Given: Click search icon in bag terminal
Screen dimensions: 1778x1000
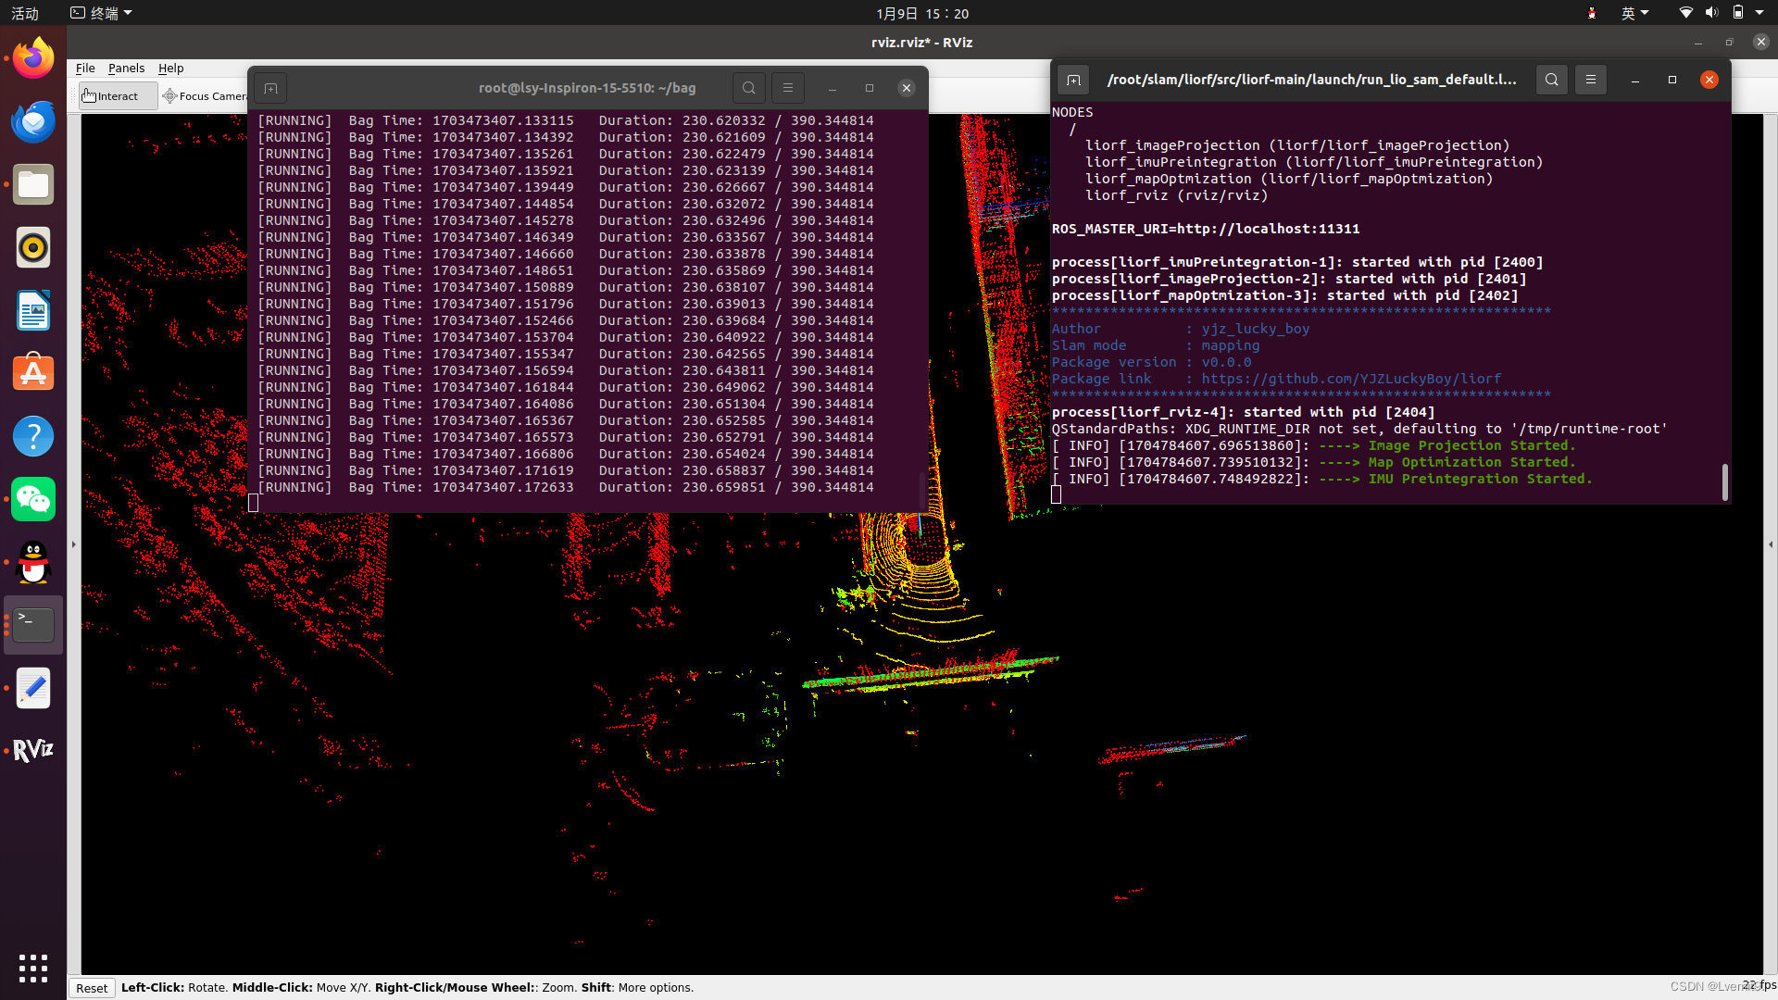Looking at the screenshot, I should [748, 88].
